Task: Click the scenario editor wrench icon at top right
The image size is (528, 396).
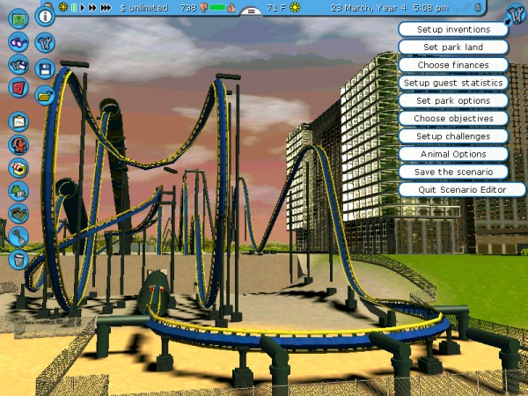Action: click(x=517, y=13)
